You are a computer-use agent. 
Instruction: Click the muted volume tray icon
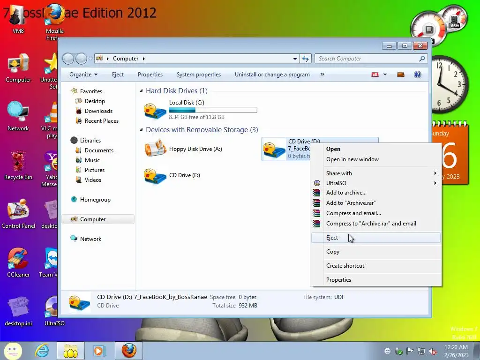[x=433, y=351]
